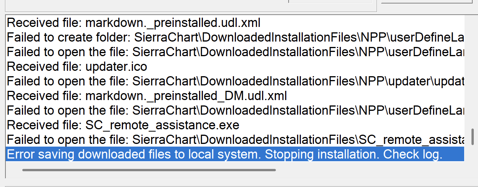
Task: Select the "Received file: markdown._preinstalled.udl.xml" log line
Action: pos(134,23)
